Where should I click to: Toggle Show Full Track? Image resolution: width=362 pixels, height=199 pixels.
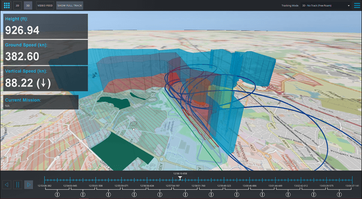pyautogui.click(x=70, y=5)
